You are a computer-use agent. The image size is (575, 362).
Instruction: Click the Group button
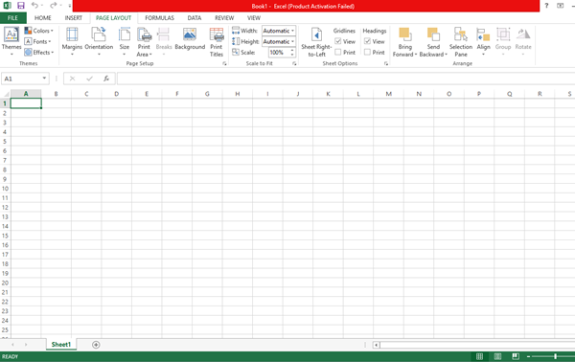pos(503,41)
